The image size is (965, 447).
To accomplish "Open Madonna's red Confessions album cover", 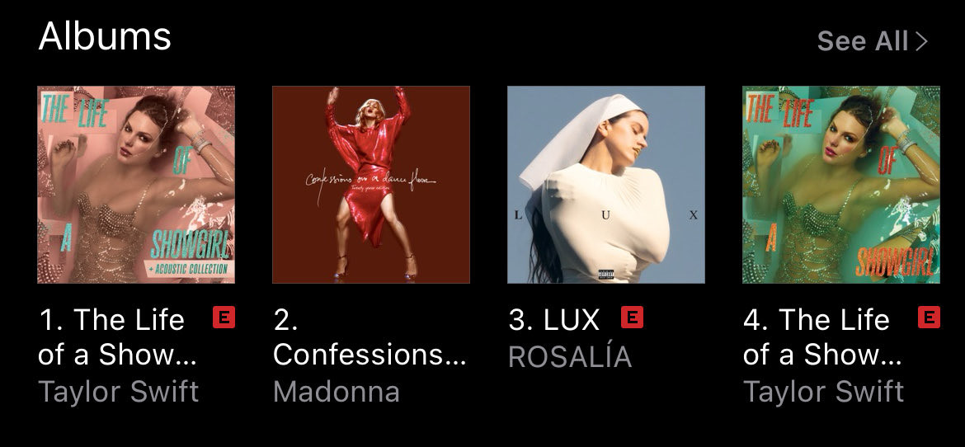I will 371,185.
